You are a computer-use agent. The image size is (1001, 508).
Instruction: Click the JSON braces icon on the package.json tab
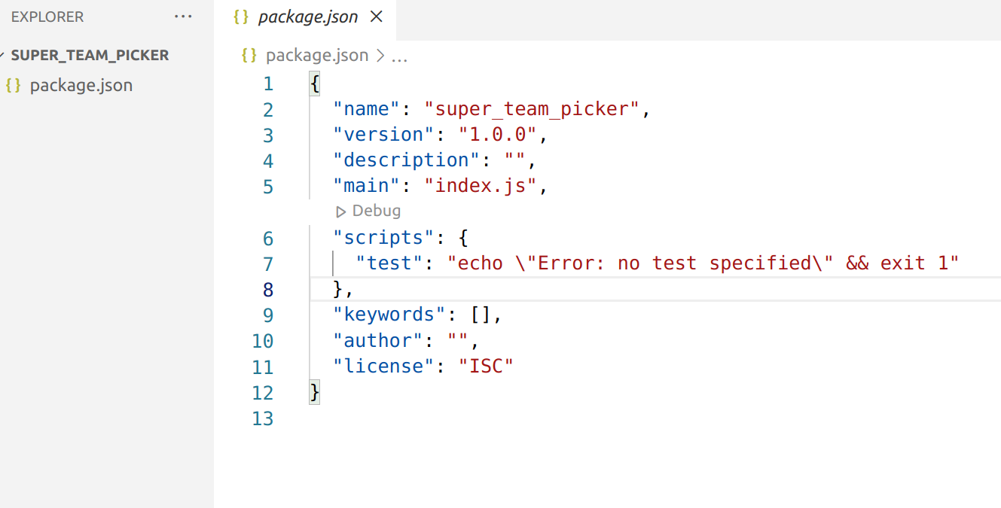pos(240,17)
